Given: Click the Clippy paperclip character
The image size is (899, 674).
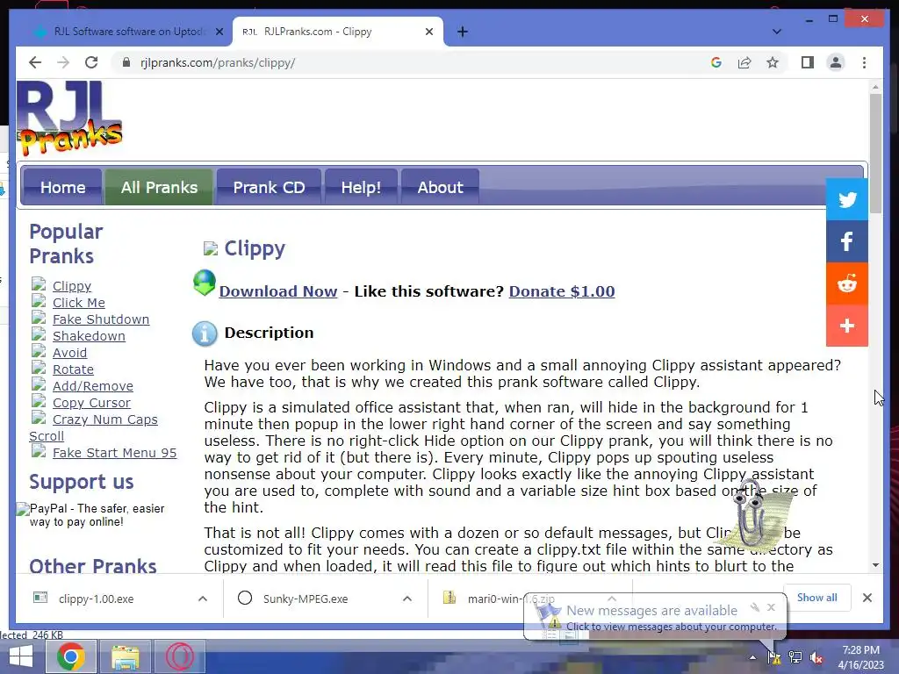Looking at the screenshot, I should [752, 516].
